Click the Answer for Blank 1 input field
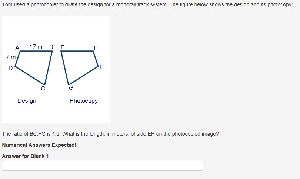 pyautogui.click(x=103, y=165)
